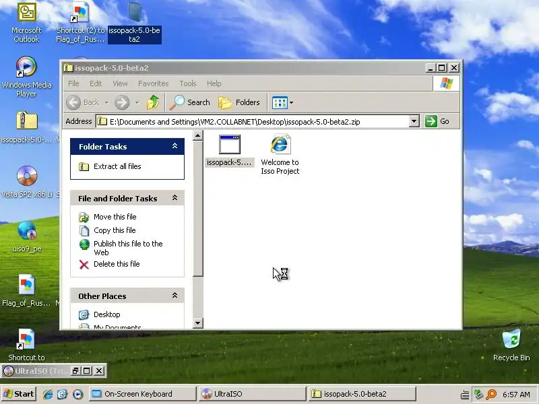Expand the Address bar dropdown
The height and width of the screenshot is (404, 539).
point(414,121)
